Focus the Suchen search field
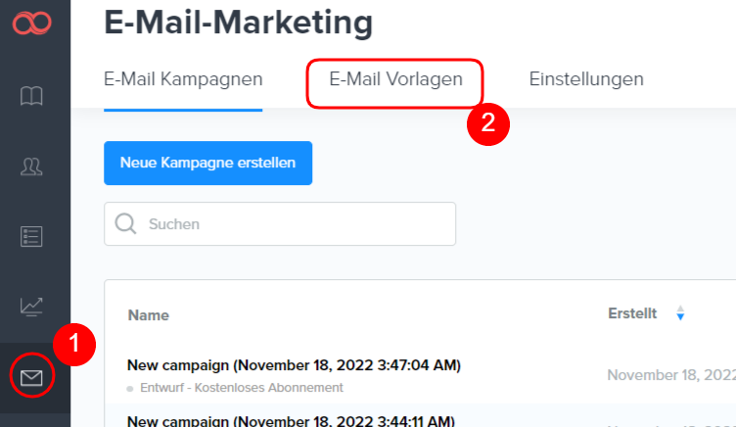Viewport: 736px width, 427px height. click(294, 224)
